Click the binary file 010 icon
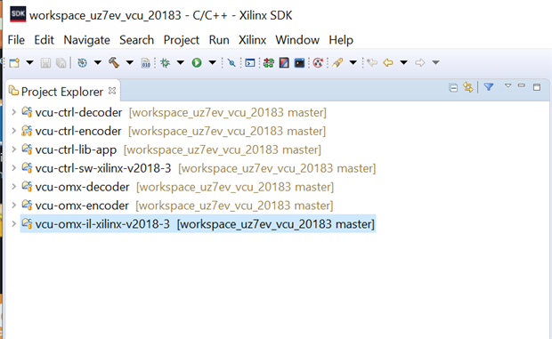 point(145,63)
